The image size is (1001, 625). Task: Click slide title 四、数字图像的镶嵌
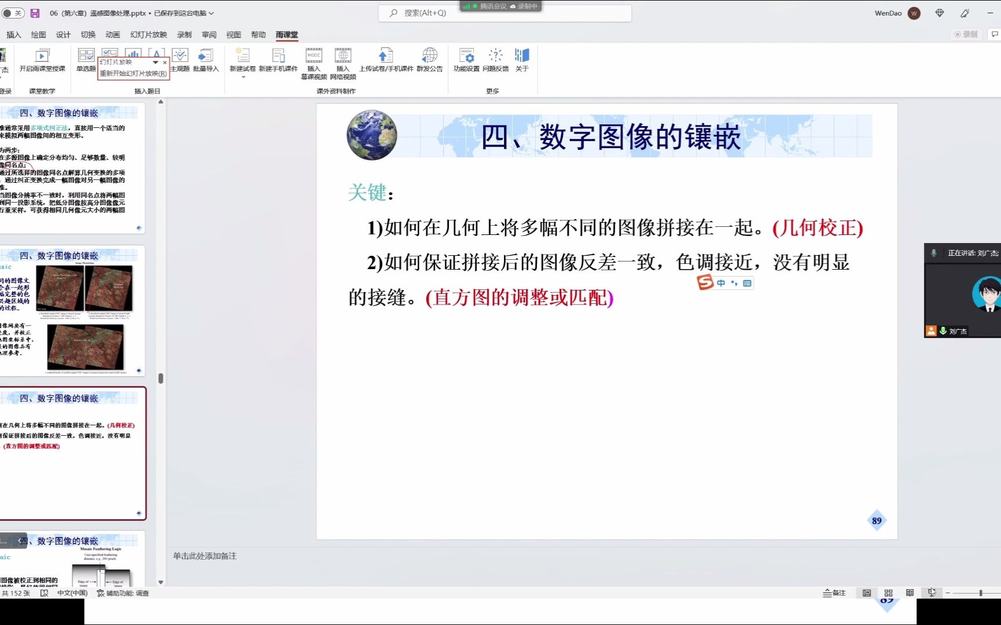point(611,138)
